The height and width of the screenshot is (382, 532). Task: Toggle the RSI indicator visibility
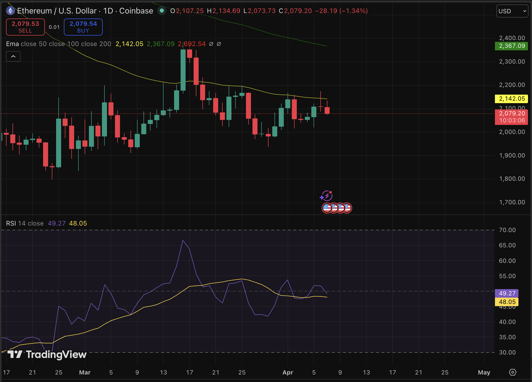11,223
